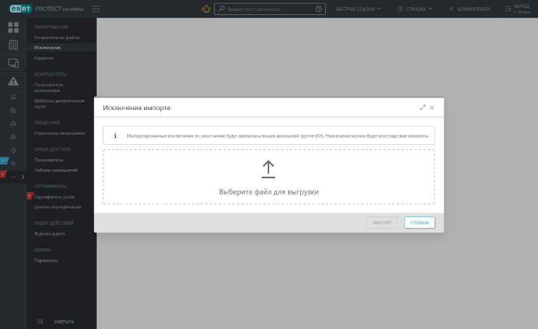538x329 pixels.
Task: Click the Импорт button
Action: click(x=382, y=223)
